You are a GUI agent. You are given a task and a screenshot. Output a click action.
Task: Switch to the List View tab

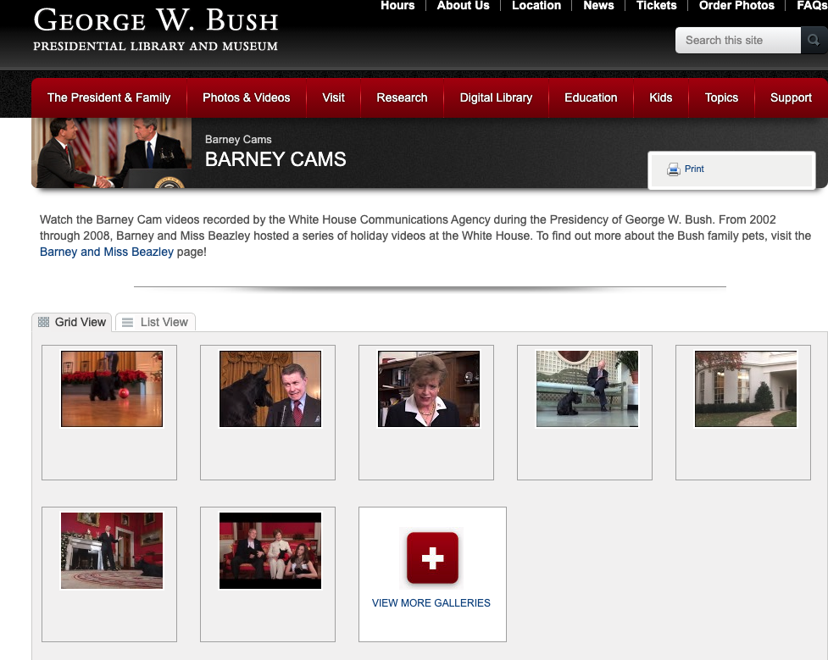tap(155, 322)
